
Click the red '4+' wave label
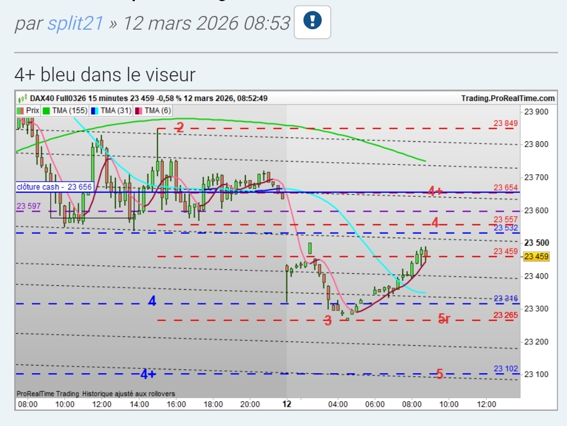[x=435, y=191]
